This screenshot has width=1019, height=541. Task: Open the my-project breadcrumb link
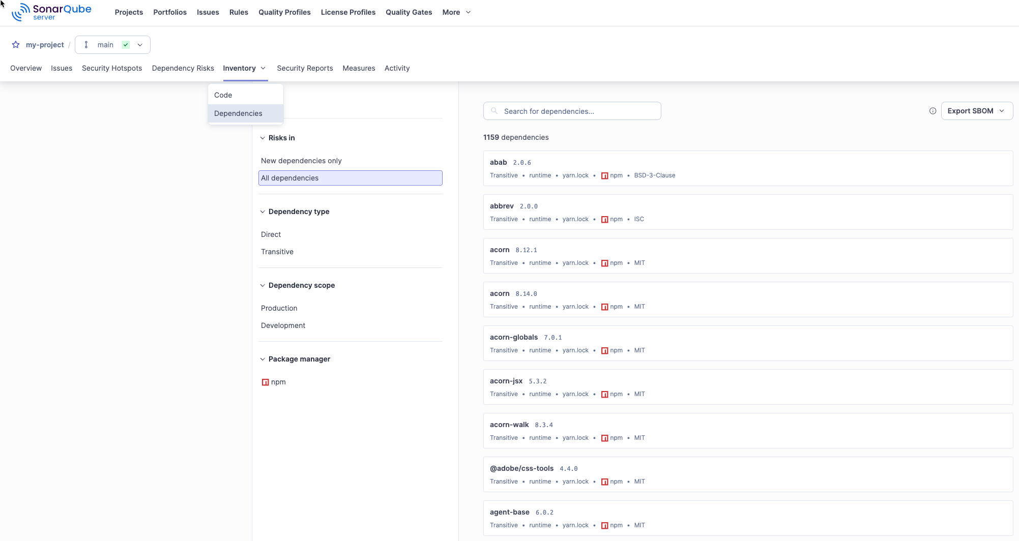coord(45,45)
